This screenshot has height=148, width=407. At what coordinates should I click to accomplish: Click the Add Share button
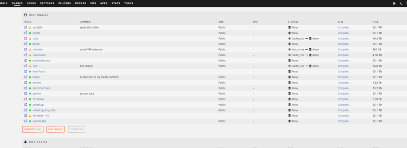pyautogui.click(x=55, y=129)
